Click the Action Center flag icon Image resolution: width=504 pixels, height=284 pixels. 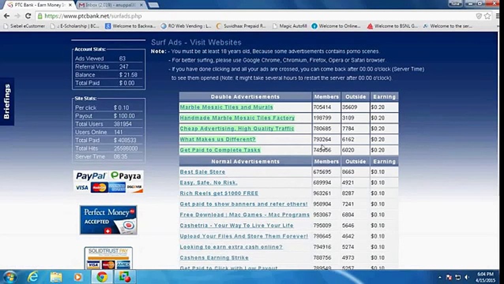(449, 277)
